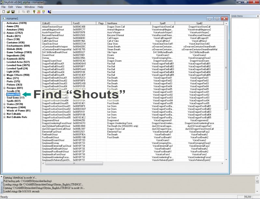Sort by the Spell1 column header
Screen dimensions: 260x199
tap(163, 23)
